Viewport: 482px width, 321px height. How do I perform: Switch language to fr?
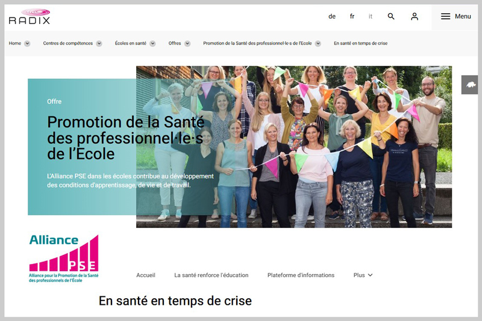[352, 16]
